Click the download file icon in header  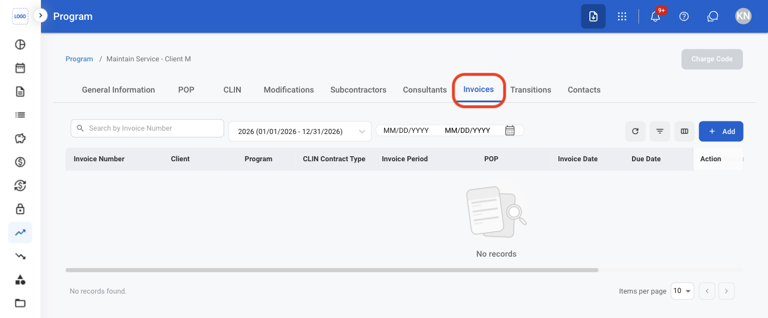[593, 16]
